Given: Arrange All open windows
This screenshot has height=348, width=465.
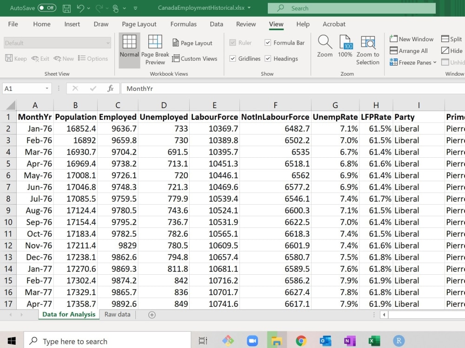Looking at the screenshot, I should click(x=411, y=51).
